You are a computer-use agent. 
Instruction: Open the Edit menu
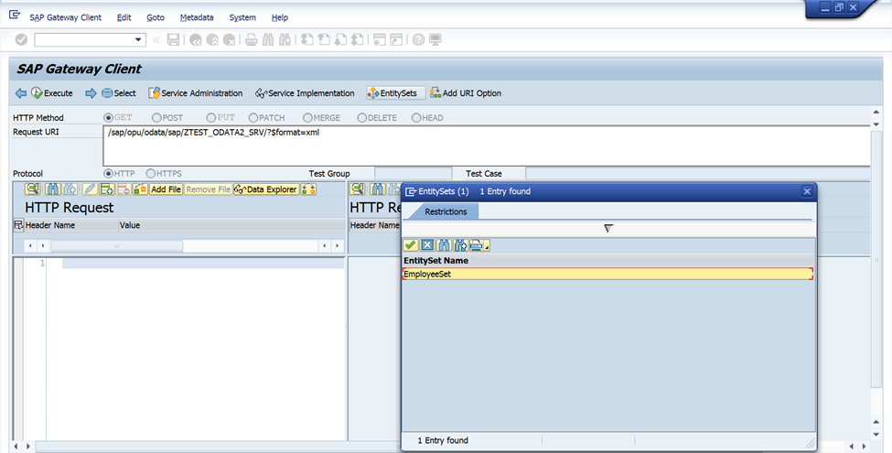tap(124, 17)
